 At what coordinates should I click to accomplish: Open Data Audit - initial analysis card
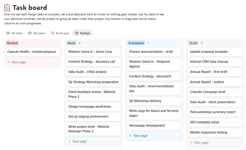click(93, 72)
